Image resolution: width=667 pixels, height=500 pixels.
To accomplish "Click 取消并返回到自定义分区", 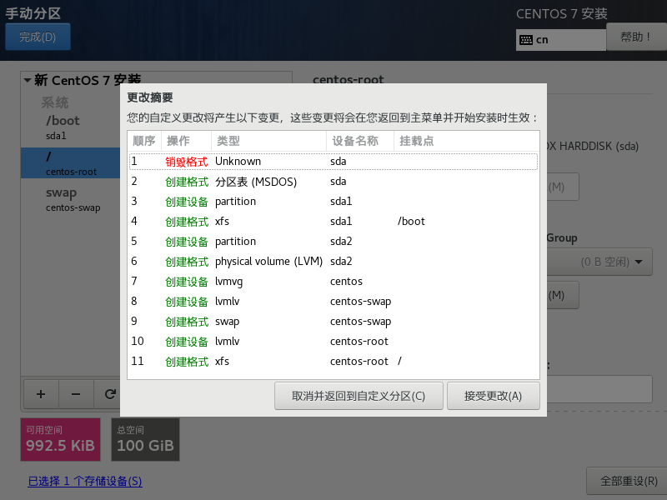I will [x=359, y=396].
